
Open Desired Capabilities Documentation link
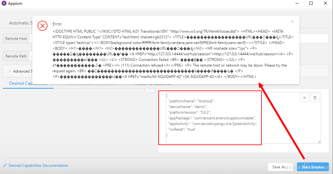point(39,165)
